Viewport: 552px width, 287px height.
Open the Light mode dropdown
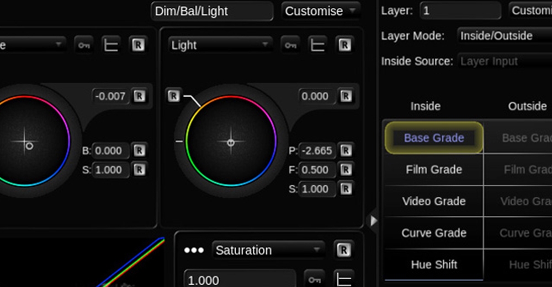pos(220,45)
